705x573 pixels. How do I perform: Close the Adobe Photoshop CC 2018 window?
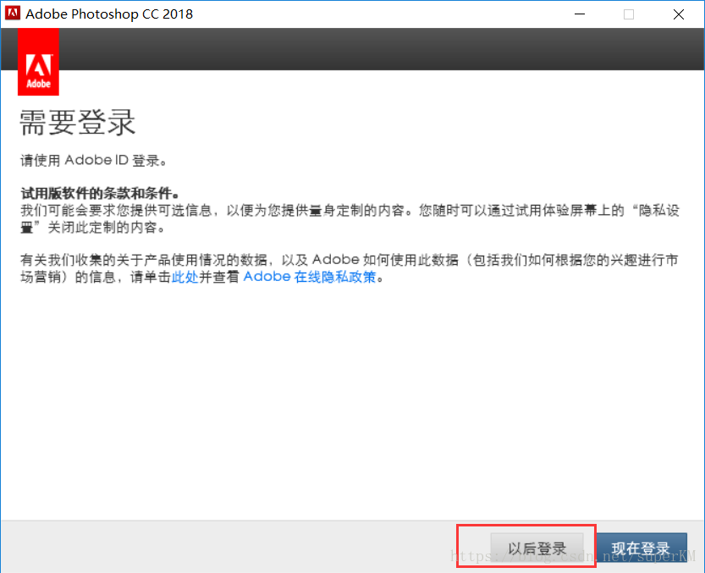tap(679, 14)
